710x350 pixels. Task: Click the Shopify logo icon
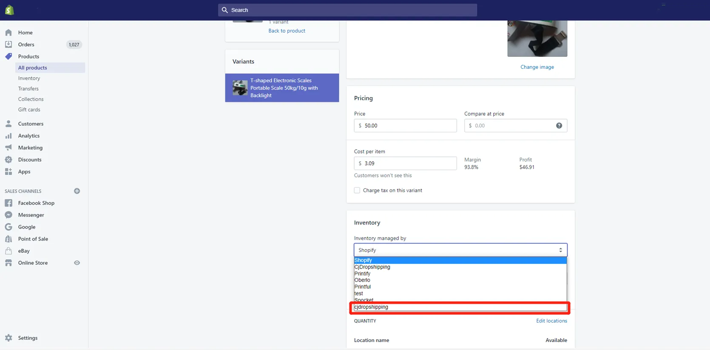9,10
